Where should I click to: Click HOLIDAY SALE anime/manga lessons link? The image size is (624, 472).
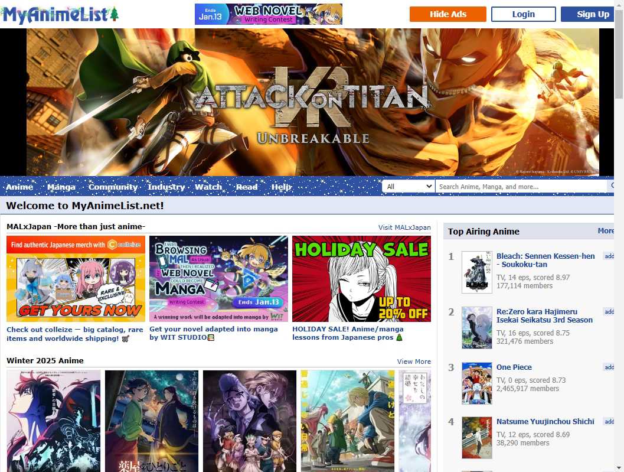(x=348, y=333)
